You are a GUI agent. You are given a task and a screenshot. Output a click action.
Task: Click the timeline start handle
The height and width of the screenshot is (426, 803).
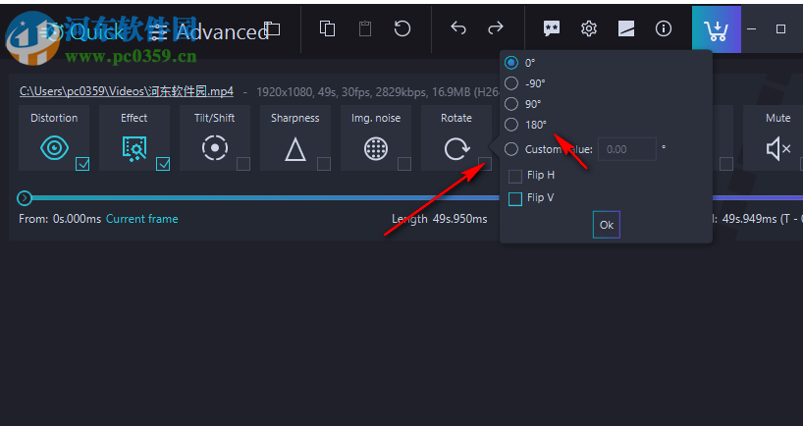tap(25, 197)
